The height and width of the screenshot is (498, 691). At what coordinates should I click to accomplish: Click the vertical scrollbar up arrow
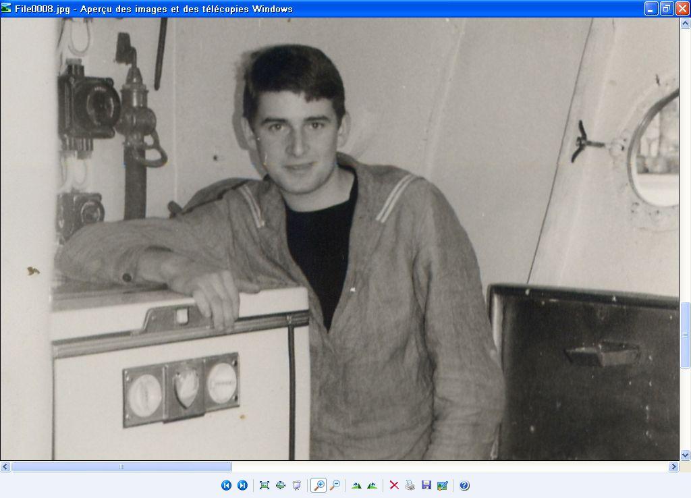(x=685, y=23)
